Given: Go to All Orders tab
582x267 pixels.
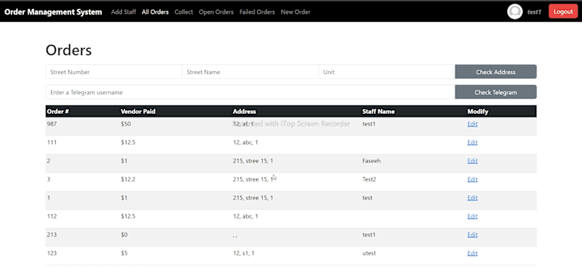Looking at the screenshot, I should tap(155, 12).
